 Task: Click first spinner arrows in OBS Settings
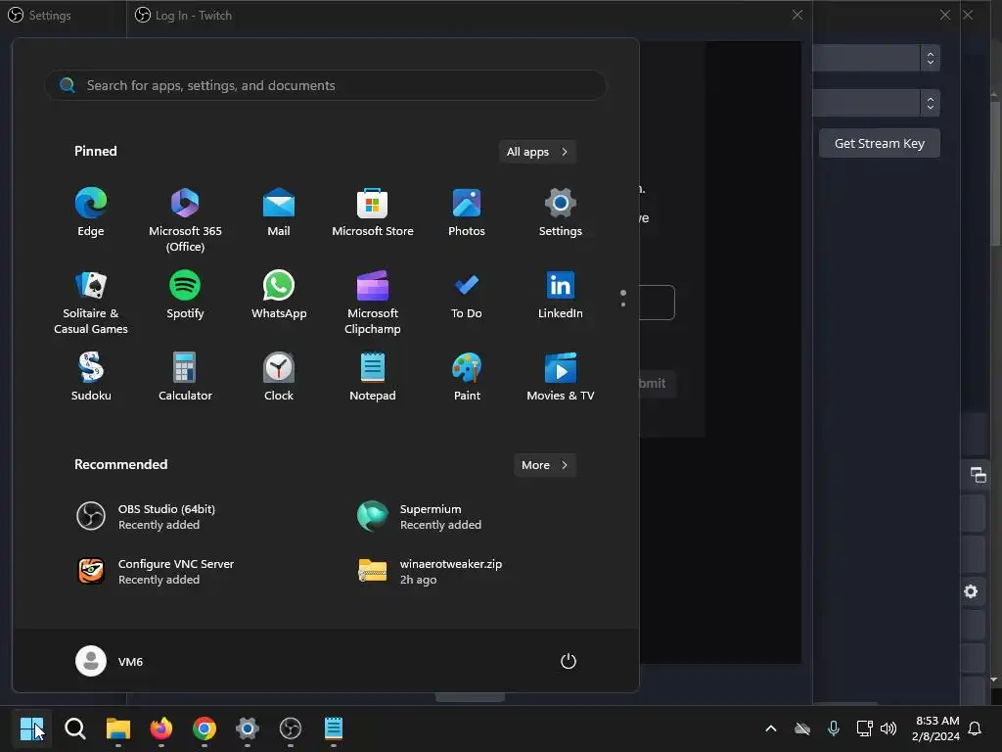click(931, 58)
